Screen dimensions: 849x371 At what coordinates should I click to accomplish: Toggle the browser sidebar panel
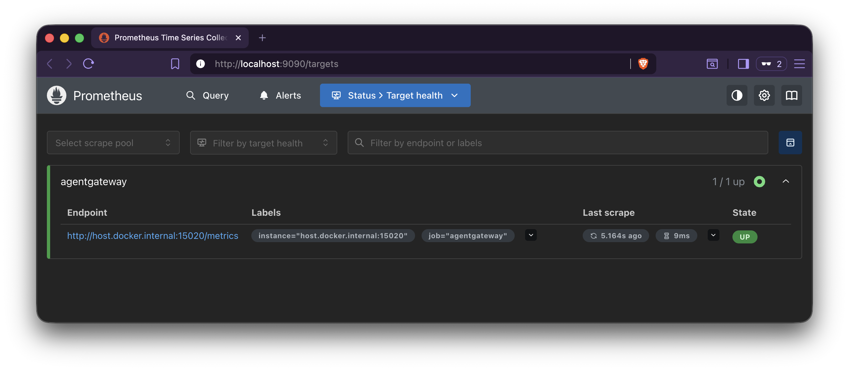coord(743,63)
